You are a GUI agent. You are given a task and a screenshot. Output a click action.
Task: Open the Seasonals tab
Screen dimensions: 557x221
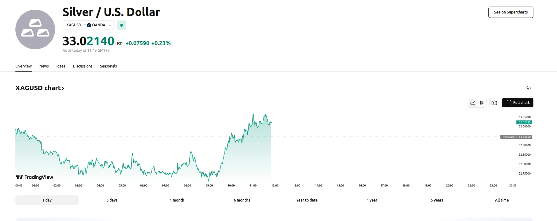point(108,66)
